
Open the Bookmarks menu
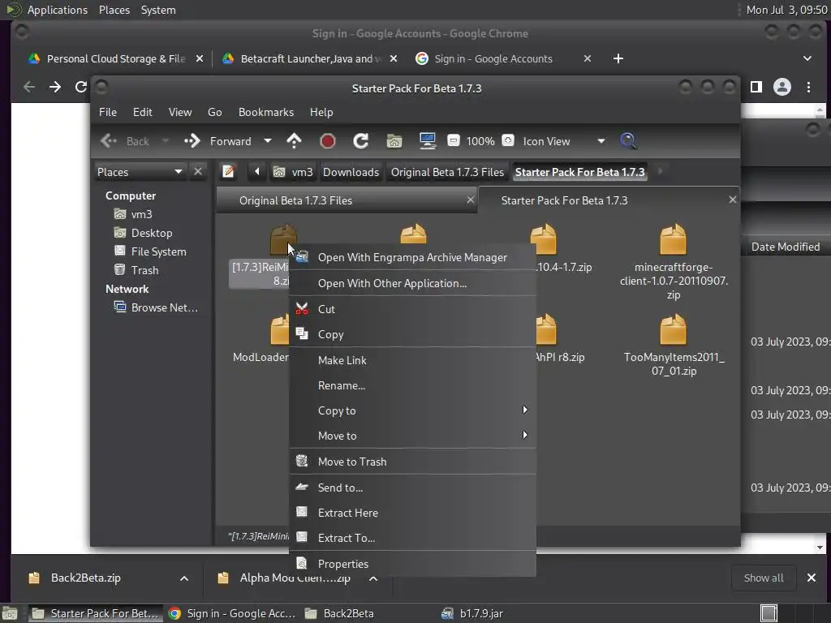click(x=265, y=112)
